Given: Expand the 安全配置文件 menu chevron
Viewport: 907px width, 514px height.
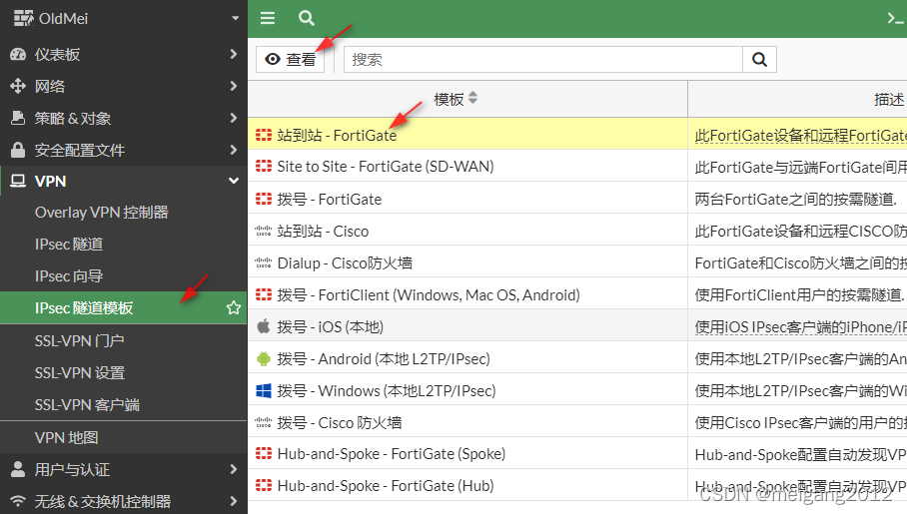Looking at the screenshot, I should tap(233, 149).
